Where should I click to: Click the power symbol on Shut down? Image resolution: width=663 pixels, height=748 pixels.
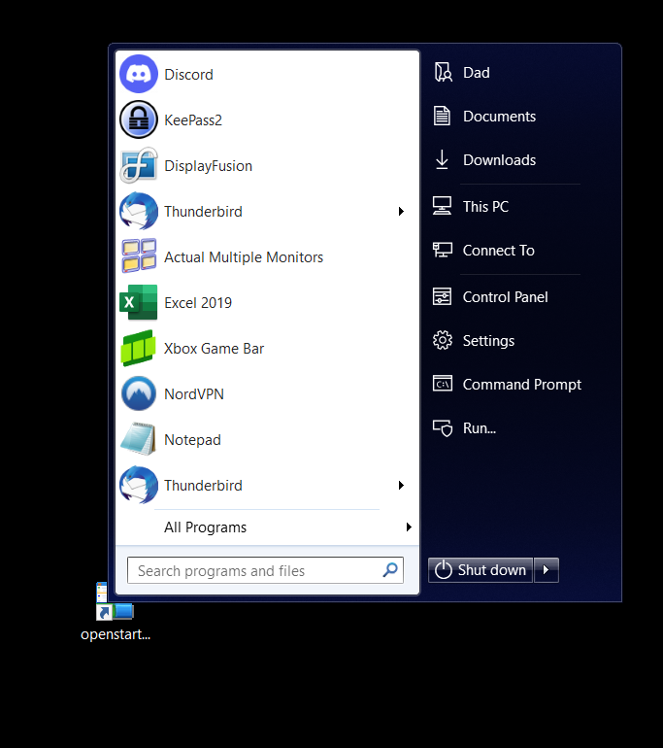point(444,569)
